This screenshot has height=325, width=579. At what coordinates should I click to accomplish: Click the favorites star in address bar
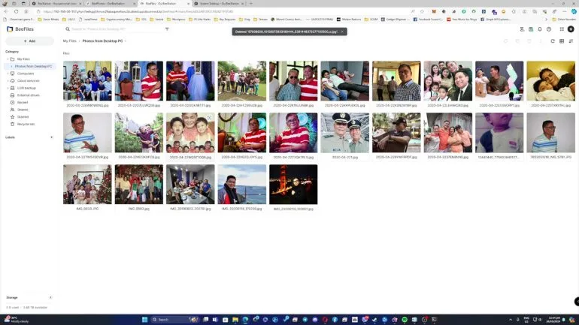[422, 11]
